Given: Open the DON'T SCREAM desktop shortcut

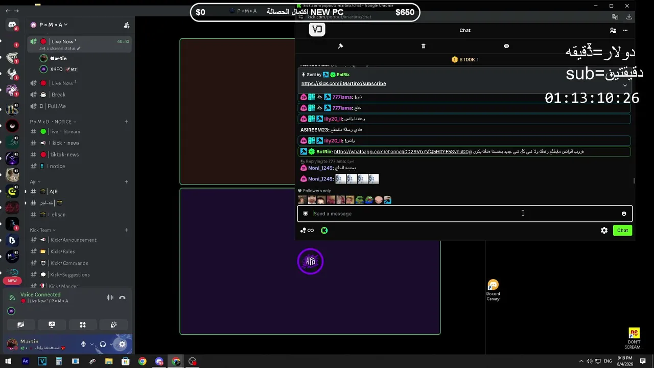Looking at the screenshot, I should click(634, 338).
